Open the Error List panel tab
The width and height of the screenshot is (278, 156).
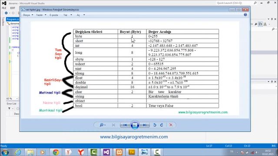pyautogui.click(x=12, y=104)
